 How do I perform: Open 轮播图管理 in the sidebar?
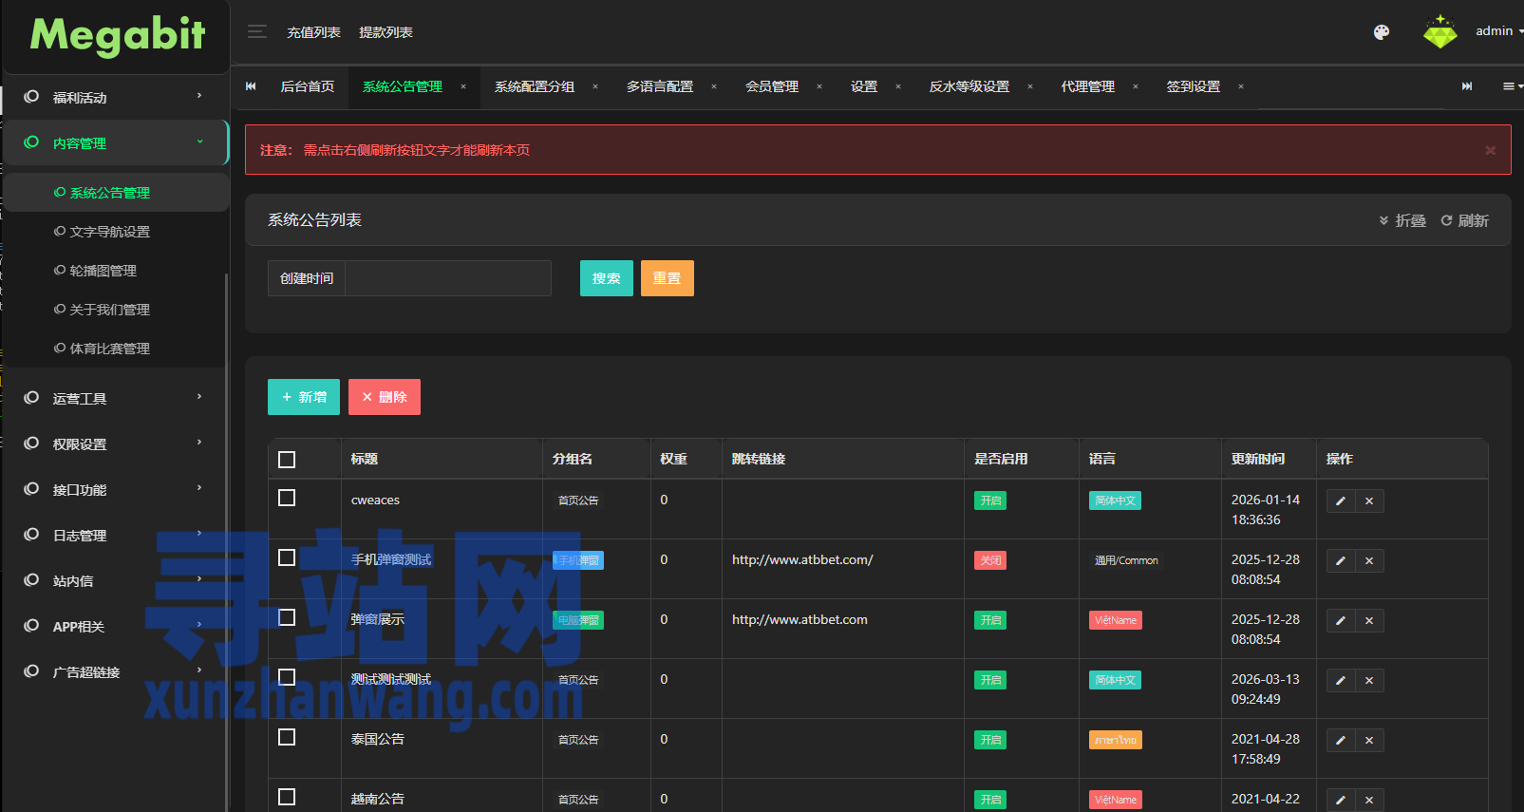(103, 271)
